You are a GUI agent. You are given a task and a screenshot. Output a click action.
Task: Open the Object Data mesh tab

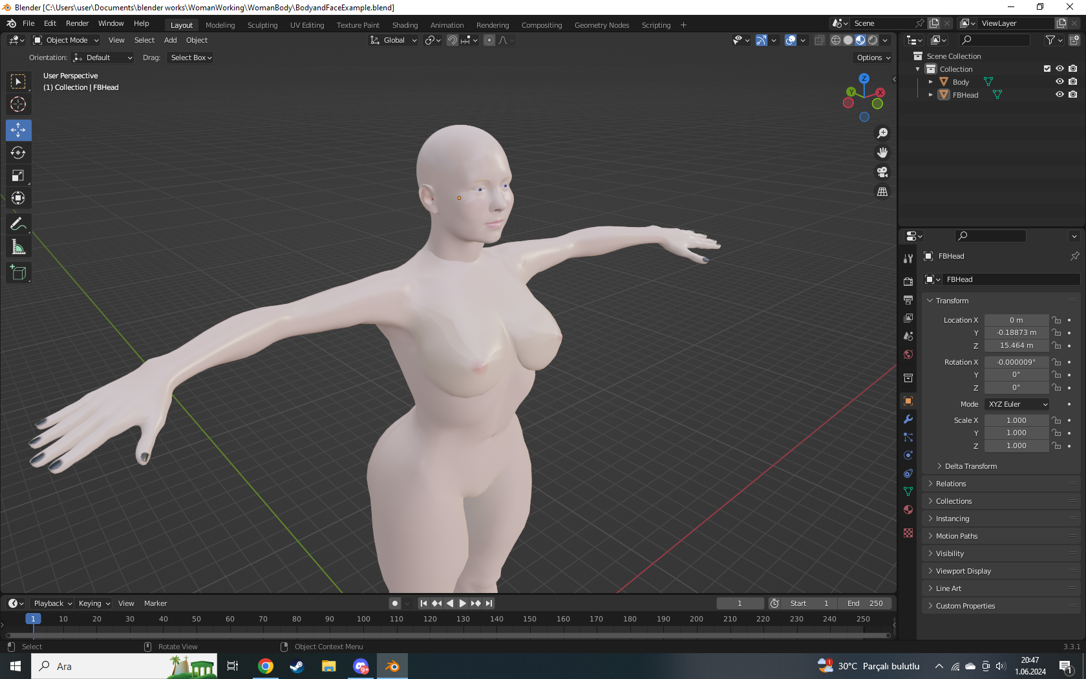[908, 491]
